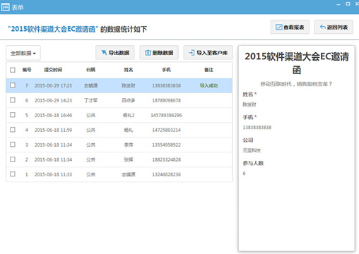Check the row 6 checkbox (2015-06-29 14:23)
359x254 pixels.
[x=13, y=100]
